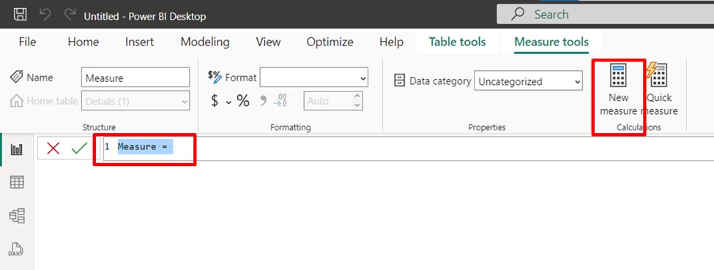Screen dimensions: 714x270
Task: Increase decimal places with up arrow
Action: click(x=357, y=97)
